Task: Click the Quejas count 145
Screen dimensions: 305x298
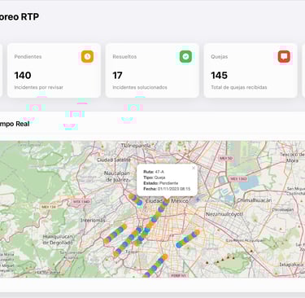Action: pyautogui.click(x=219, y=75)
